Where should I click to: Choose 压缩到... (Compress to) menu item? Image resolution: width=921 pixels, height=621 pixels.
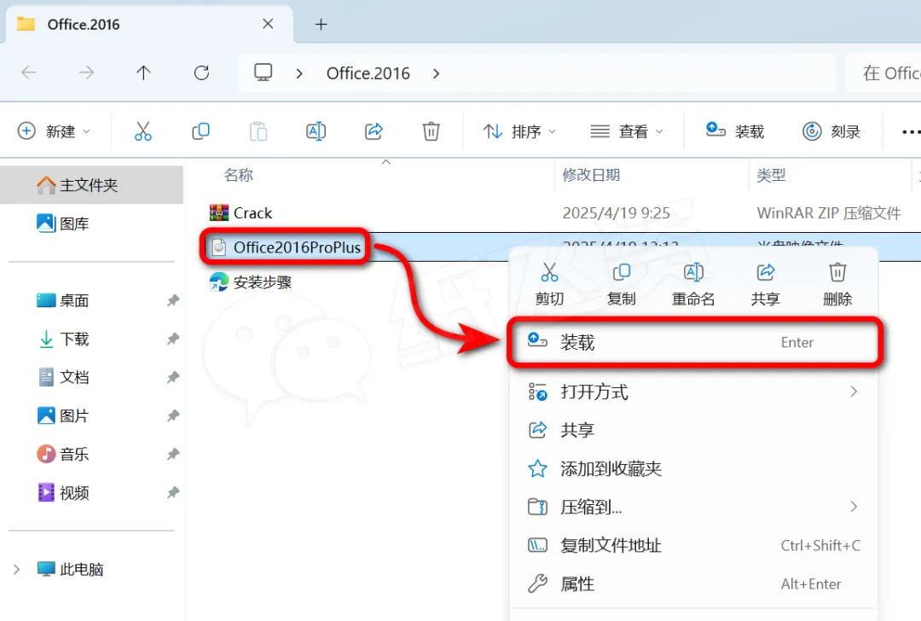pos(694,507)
